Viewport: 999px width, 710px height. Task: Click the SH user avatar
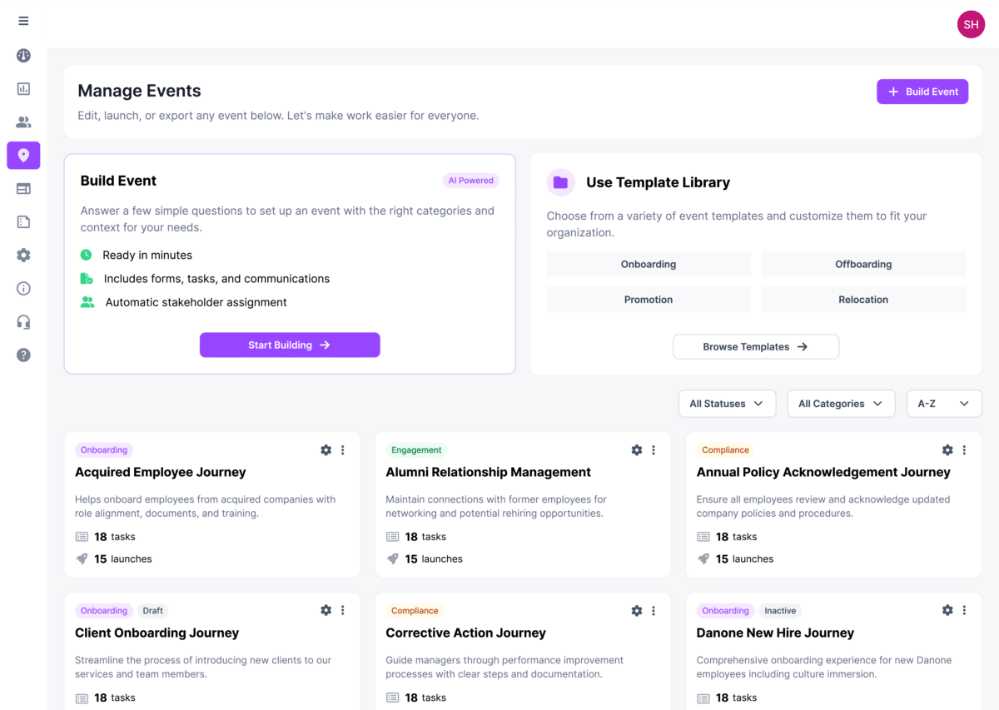click(971, 24)
